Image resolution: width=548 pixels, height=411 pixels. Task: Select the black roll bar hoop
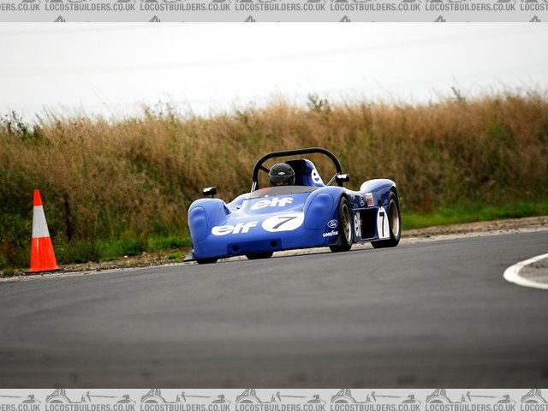[x=295, y=153]
